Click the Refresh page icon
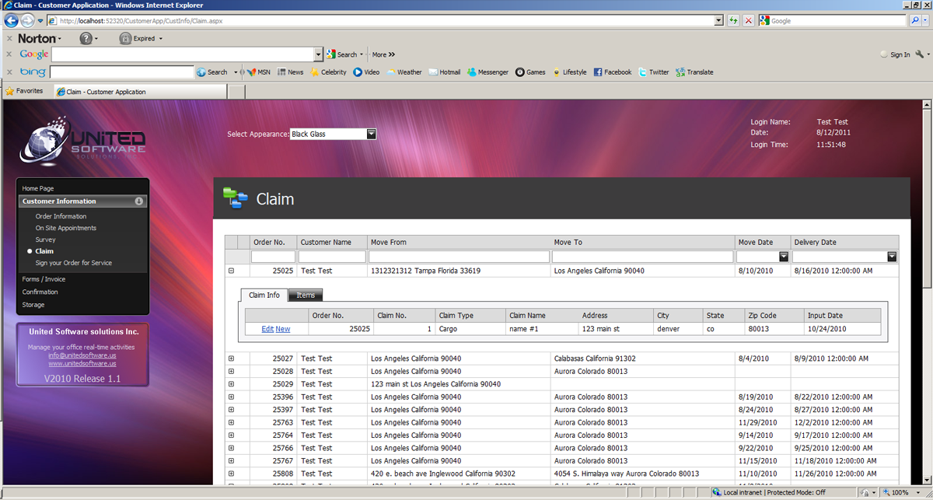Viewport: 933px width, 500px height. pos(733,21)
